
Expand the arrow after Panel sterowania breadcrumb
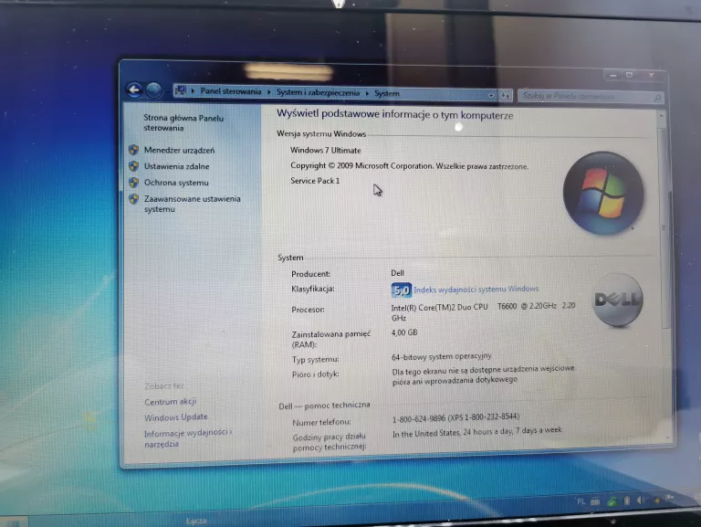coord(268,92)
